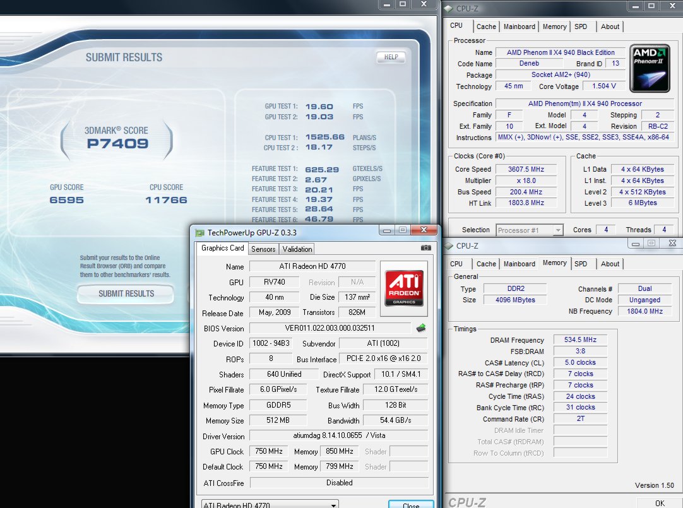Open Mainboard tab in lower CPU-Z window
The height and width of the screenshot is (508, 683).
tap(520, 264)
